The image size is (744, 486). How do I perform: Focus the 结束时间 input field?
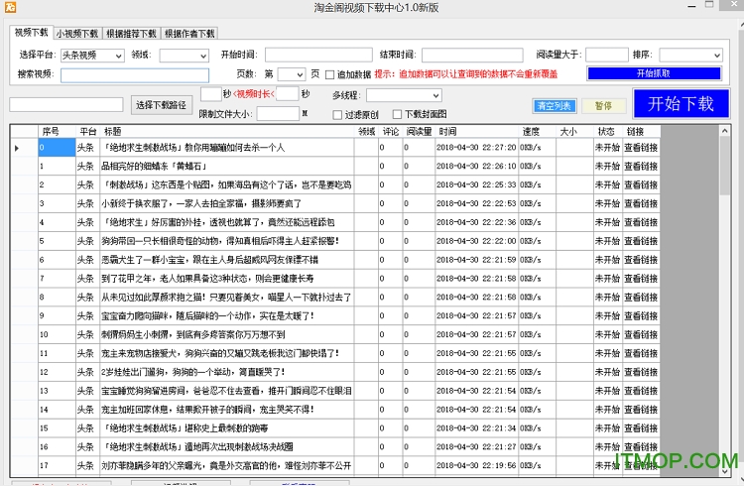point(472,56)
